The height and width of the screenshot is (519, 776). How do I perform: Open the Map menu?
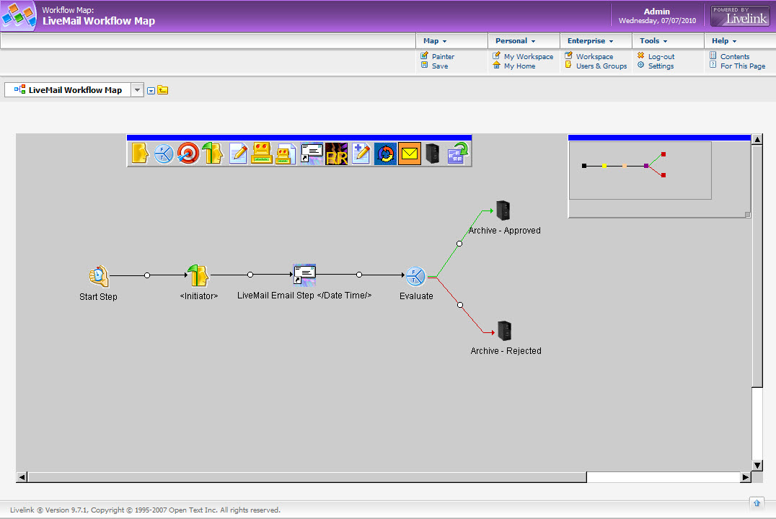click(x=435, y=41)
